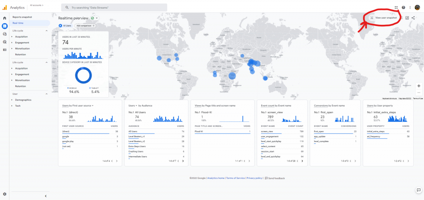Image resolution: width=424 pixels, height=200 pixels.
Task: Click the Share this report icon
Action: click(413, 18)
